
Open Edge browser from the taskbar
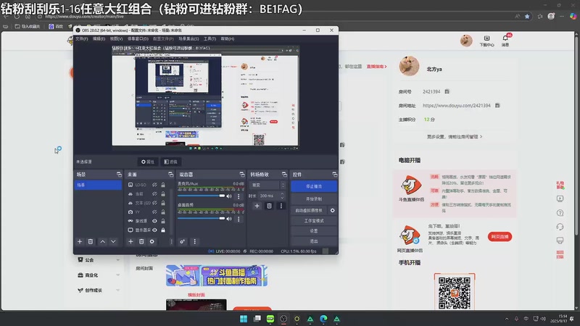[323, 319]
